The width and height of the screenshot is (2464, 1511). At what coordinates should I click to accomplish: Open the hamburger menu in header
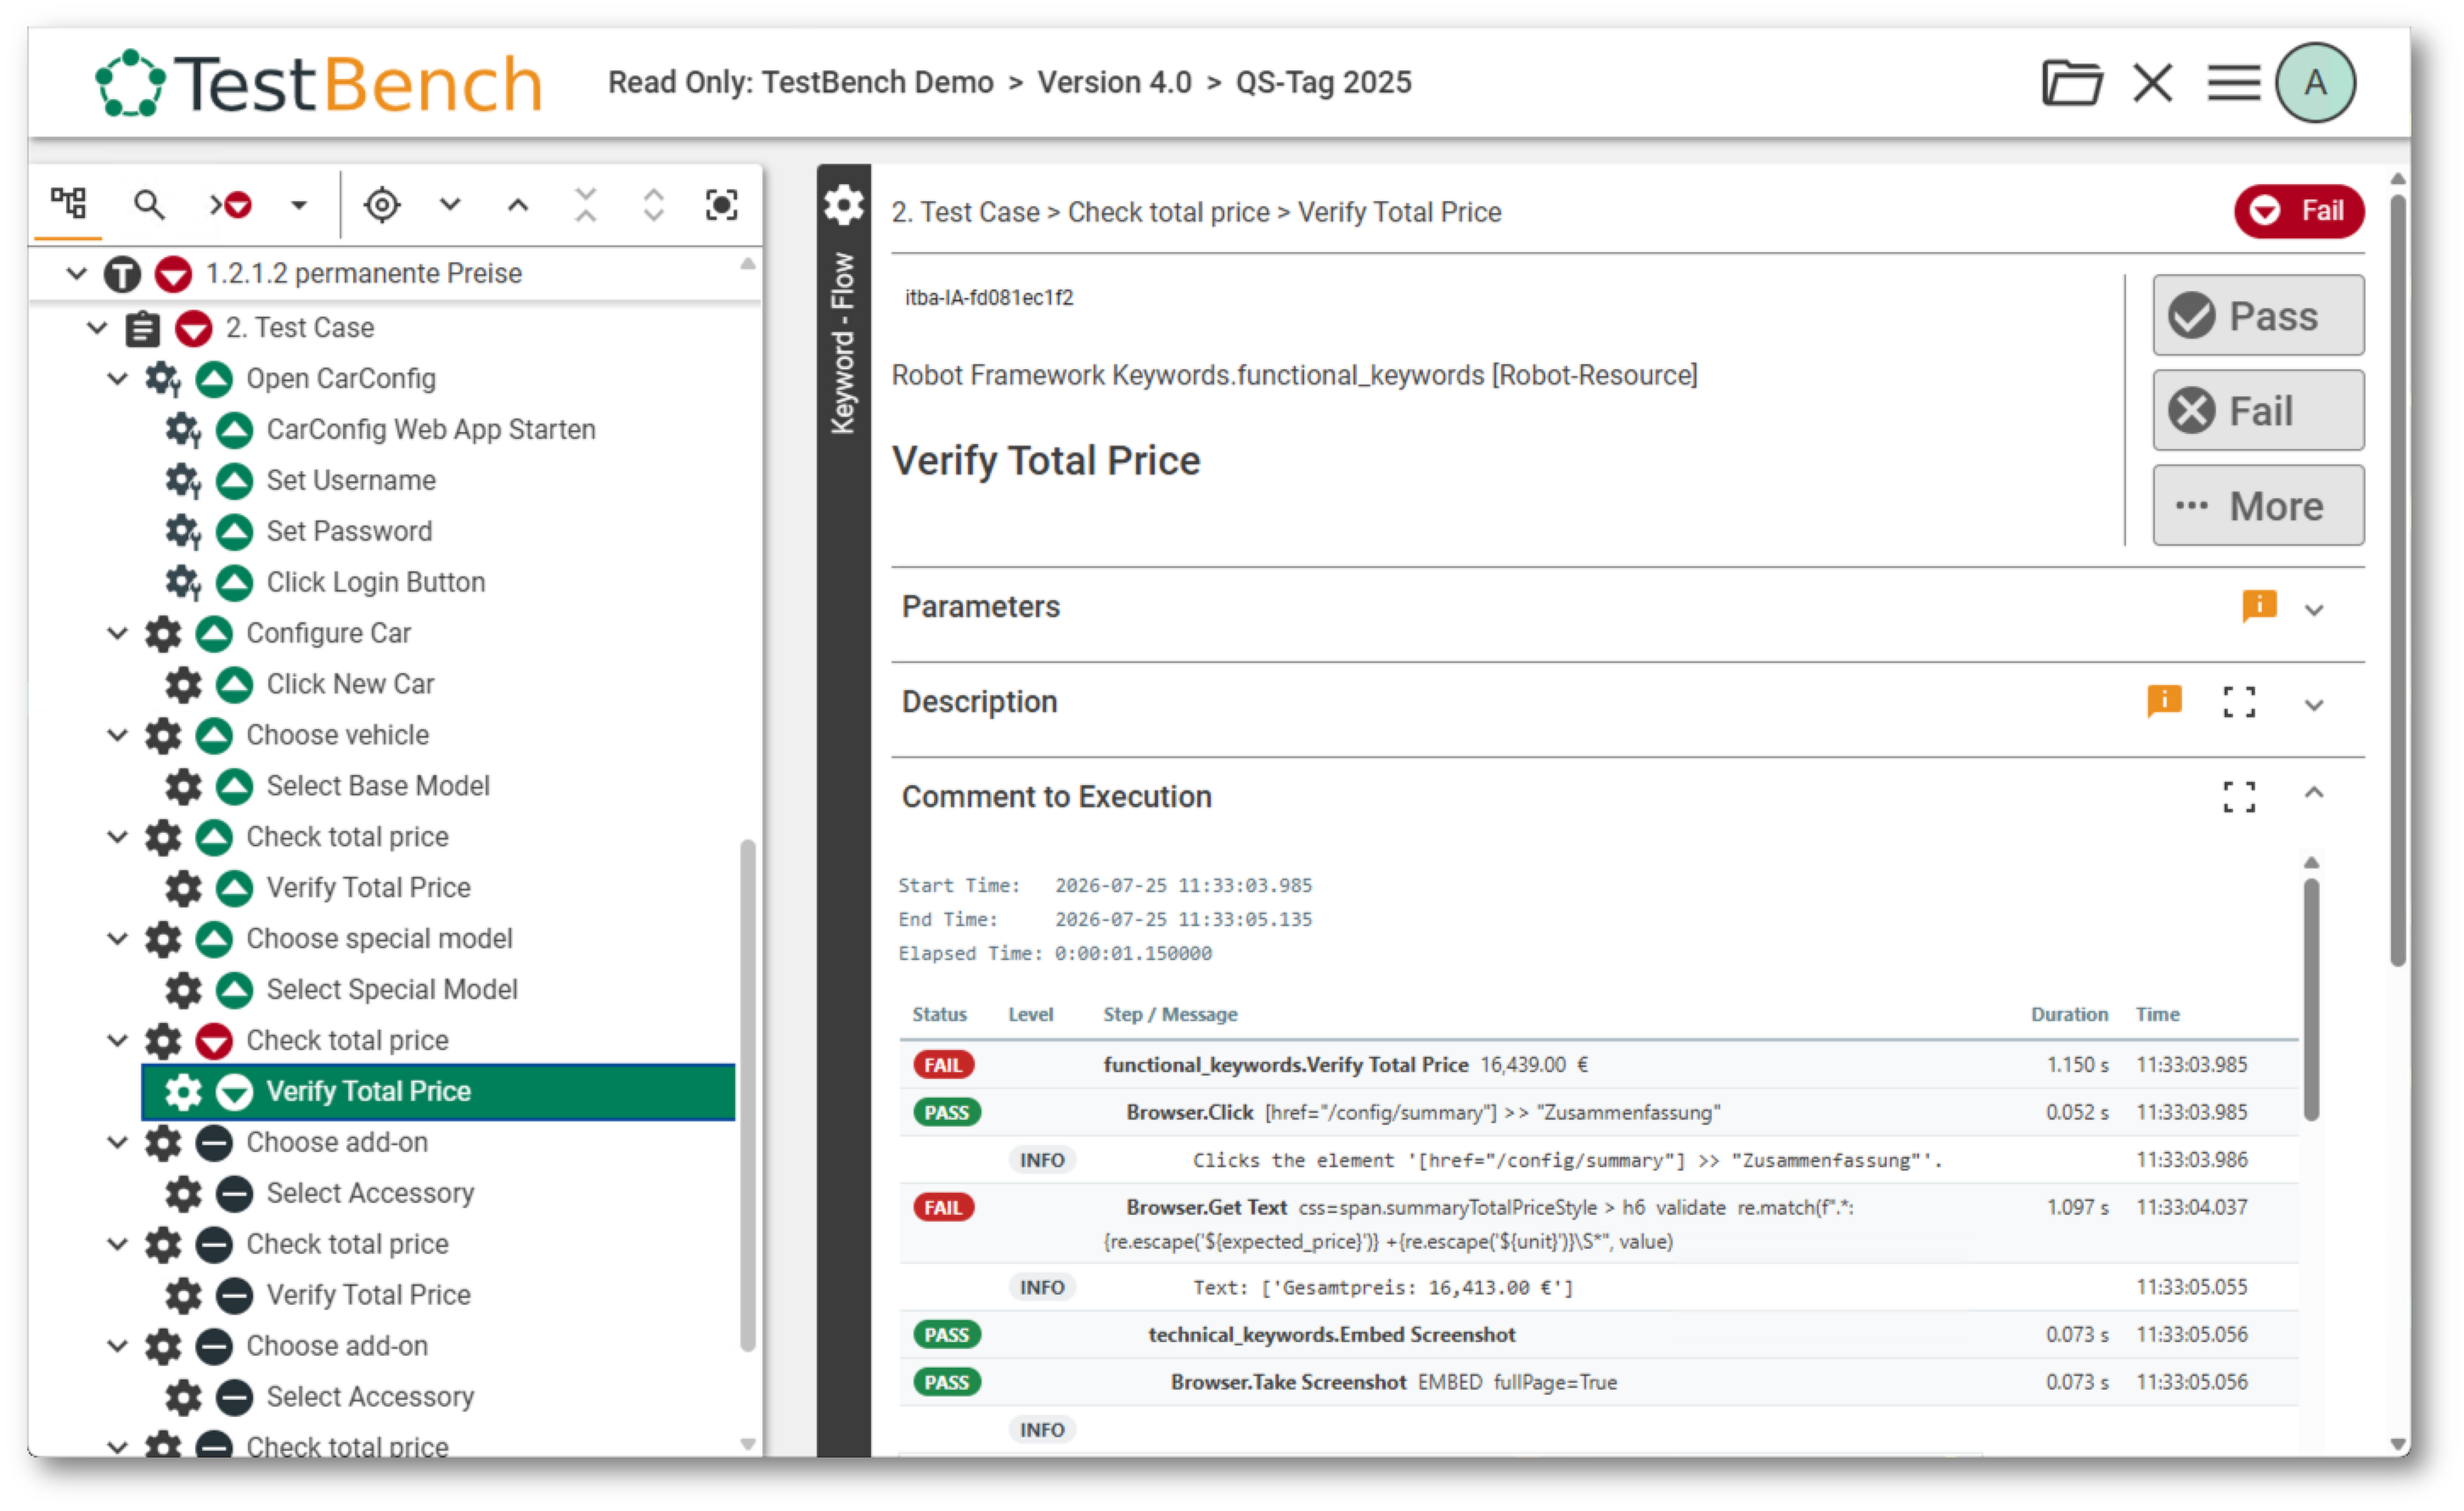[2234, 82]
